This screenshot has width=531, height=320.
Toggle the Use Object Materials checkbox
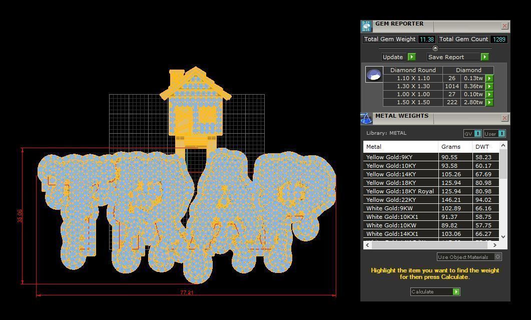pyautogui.click(x=498, y=256)
